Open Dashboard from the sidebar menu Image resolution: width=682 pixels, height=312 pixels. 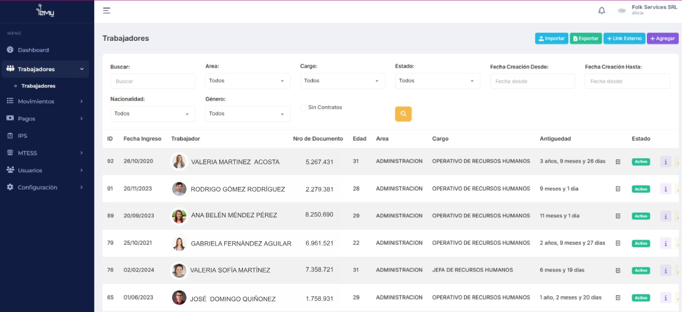tap(33, 50)
